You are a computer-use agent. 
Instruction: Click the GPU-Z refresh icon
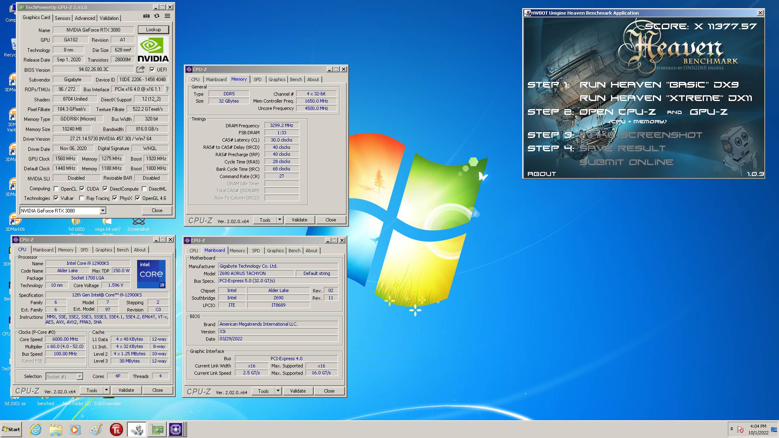(x=157, y=16)
